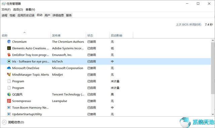
Task: Select the Elements Auto Creations row name
Action: tap(31, 48)
